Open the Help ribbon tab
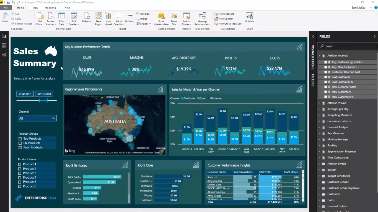The image size is (378, 212). pyautogui.click(x=67, y=8)
